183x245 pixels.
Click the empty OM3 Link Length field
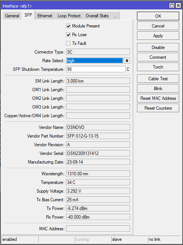(x=98, y=107)
